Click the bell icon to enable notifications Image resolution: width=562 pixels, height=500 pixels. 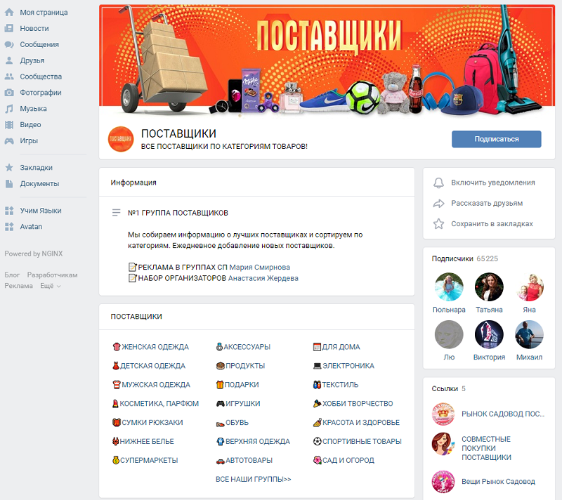pyautogui.click(x=438, y=183)
